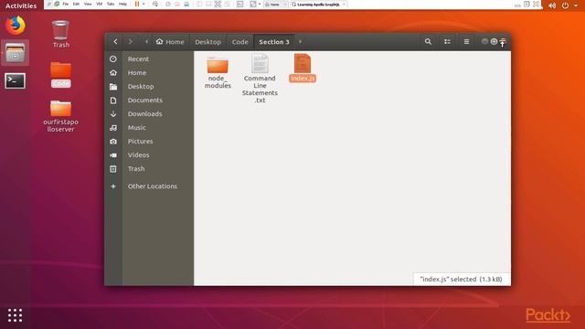
Task: Select the node_modules folder
Action: (x=218, y=72)
